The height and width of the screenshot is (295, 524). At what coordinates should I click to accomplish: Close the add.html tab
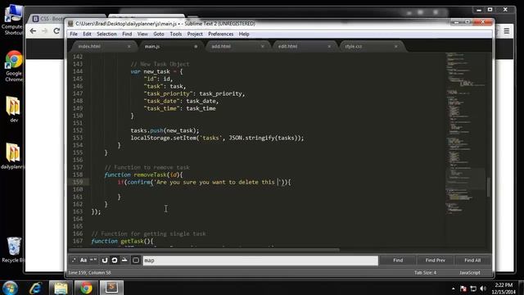(262, 47)
